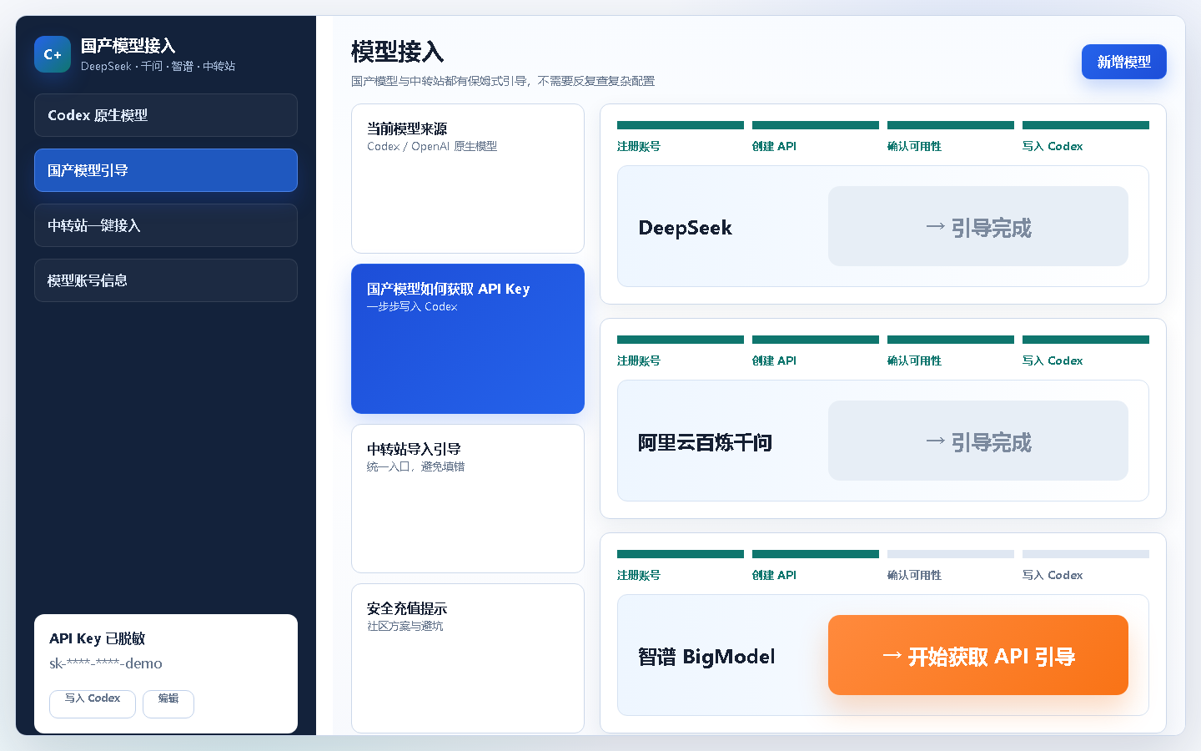Image resolution: width=1201 pixels, height=751 pixels.
Task: Click the DeepSeek model name
Action: tap(685, 228)
